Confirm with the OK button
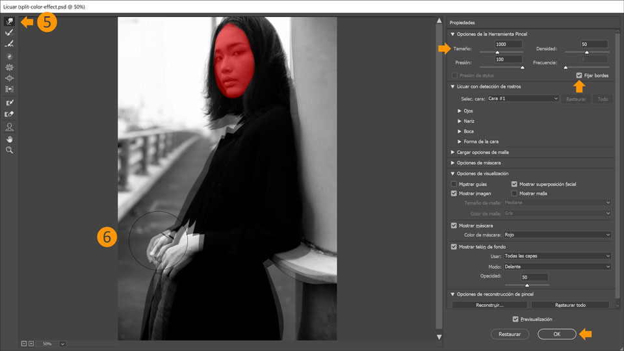This screenshot has width=624, height=351. [557, 334]
